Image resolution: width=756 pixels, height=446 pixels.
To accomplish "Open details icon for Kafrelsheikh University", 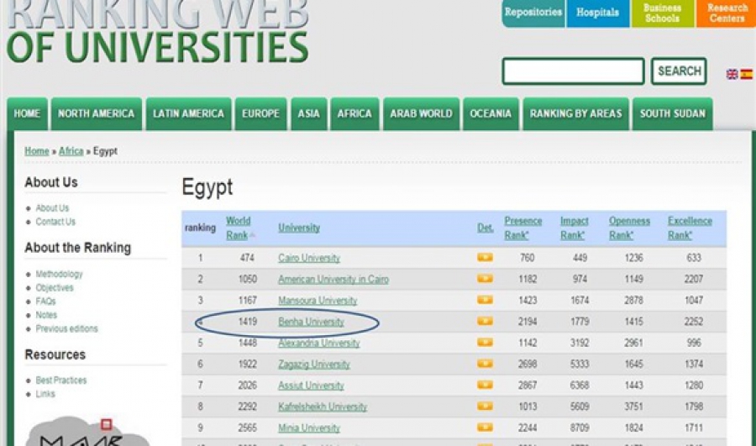I will pyautogui.click(x=485, y=406).
